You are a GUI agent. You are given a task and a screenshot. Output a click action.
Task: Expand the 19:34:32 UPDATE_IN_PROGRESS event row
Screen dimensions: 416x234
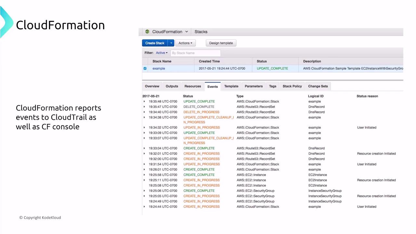pyautogui.click(x=144, y=127)
